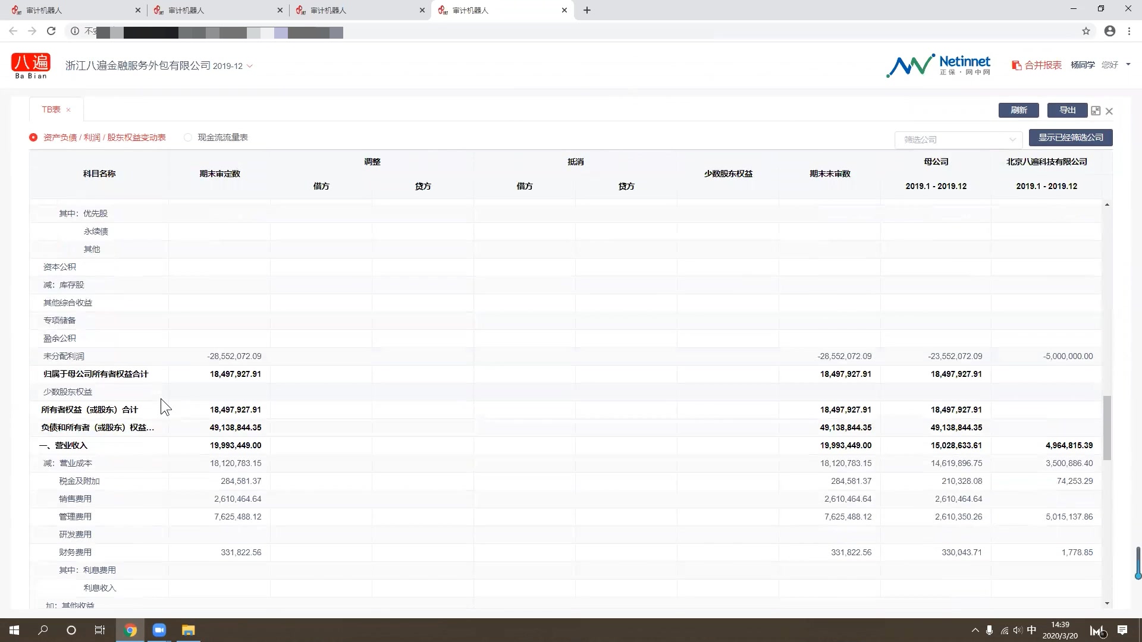Click microphone icon in system tray

(x=989, y=630)
